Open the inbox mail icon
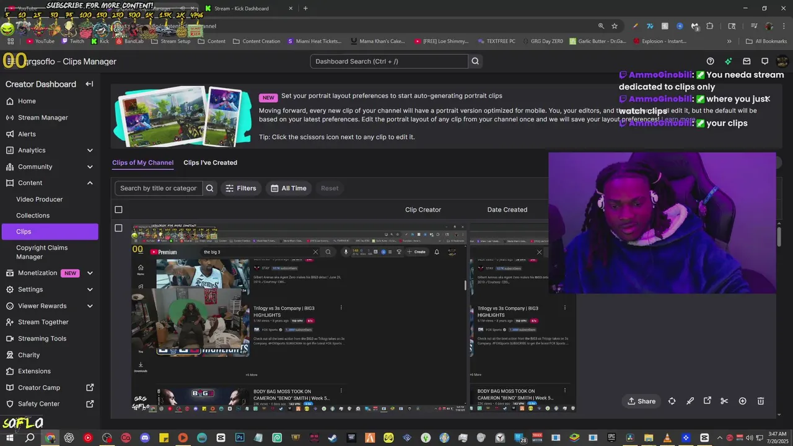 click(x=747, y=61)
